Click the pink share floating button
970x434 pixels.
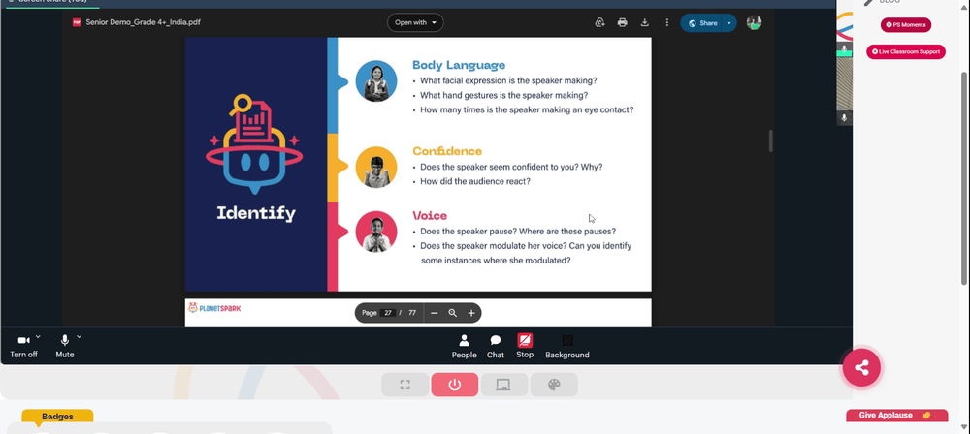(861, 368)
